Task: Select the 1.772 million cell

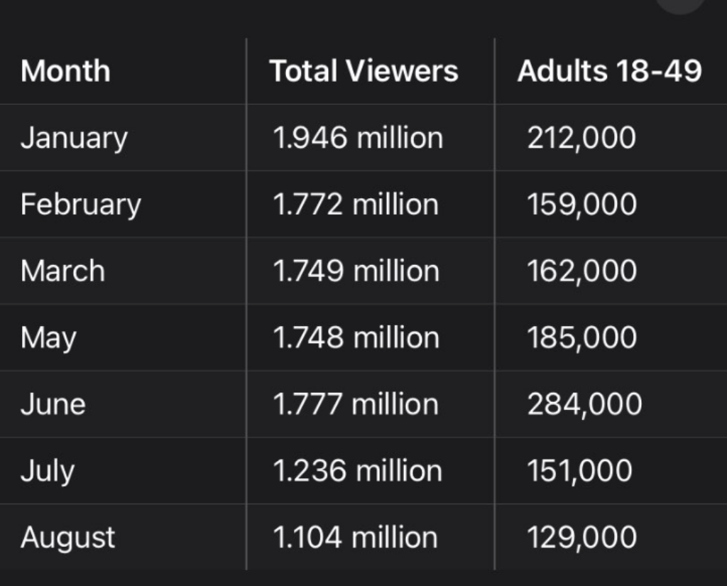Action: (356, 205)
